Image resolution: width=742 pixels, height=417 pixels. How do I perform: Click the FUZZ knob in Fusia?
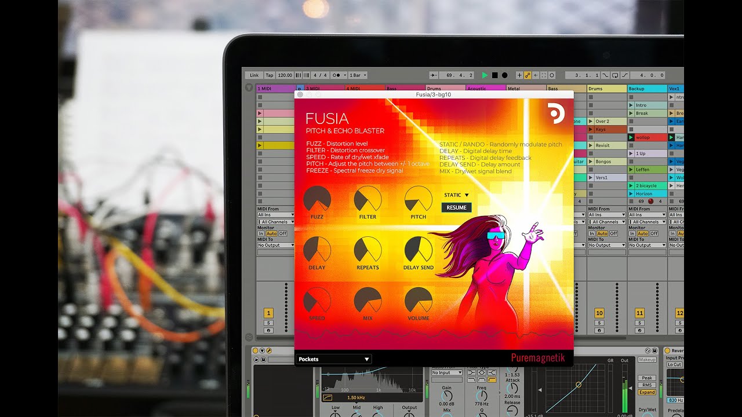[317, 199]
